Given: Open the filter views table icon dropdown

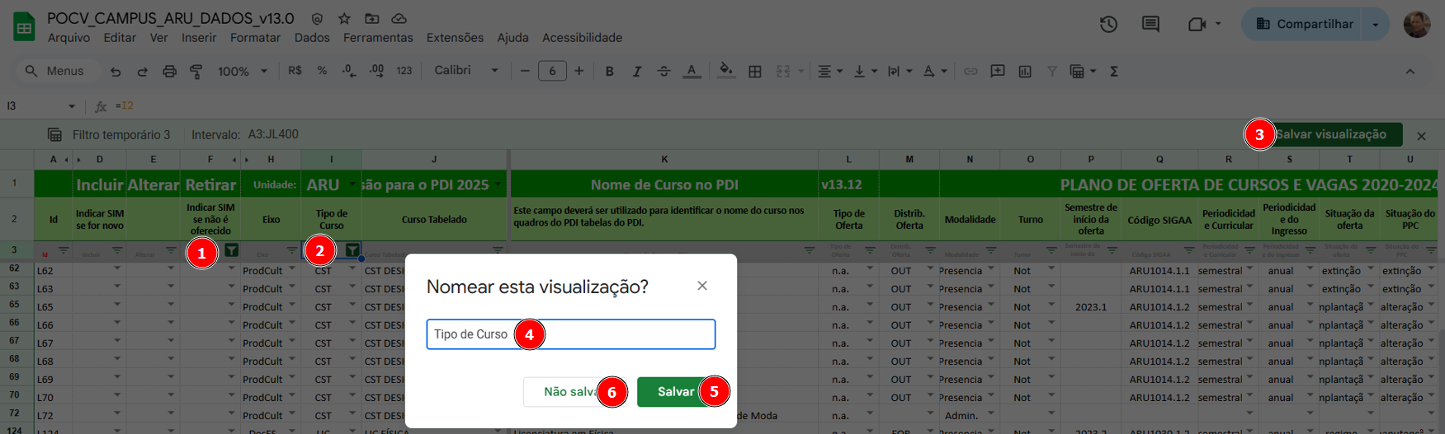Looking at the screenshot, I should pyautogui.click(x=1083, y=72).
